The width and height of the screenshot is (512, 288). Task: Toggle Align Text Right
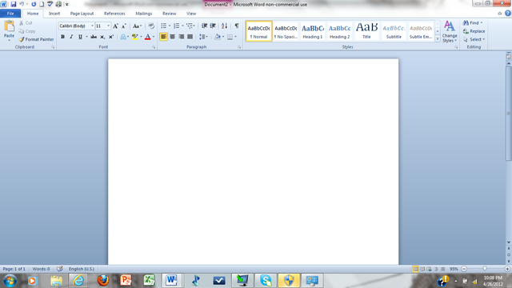(x=182, y=37)
